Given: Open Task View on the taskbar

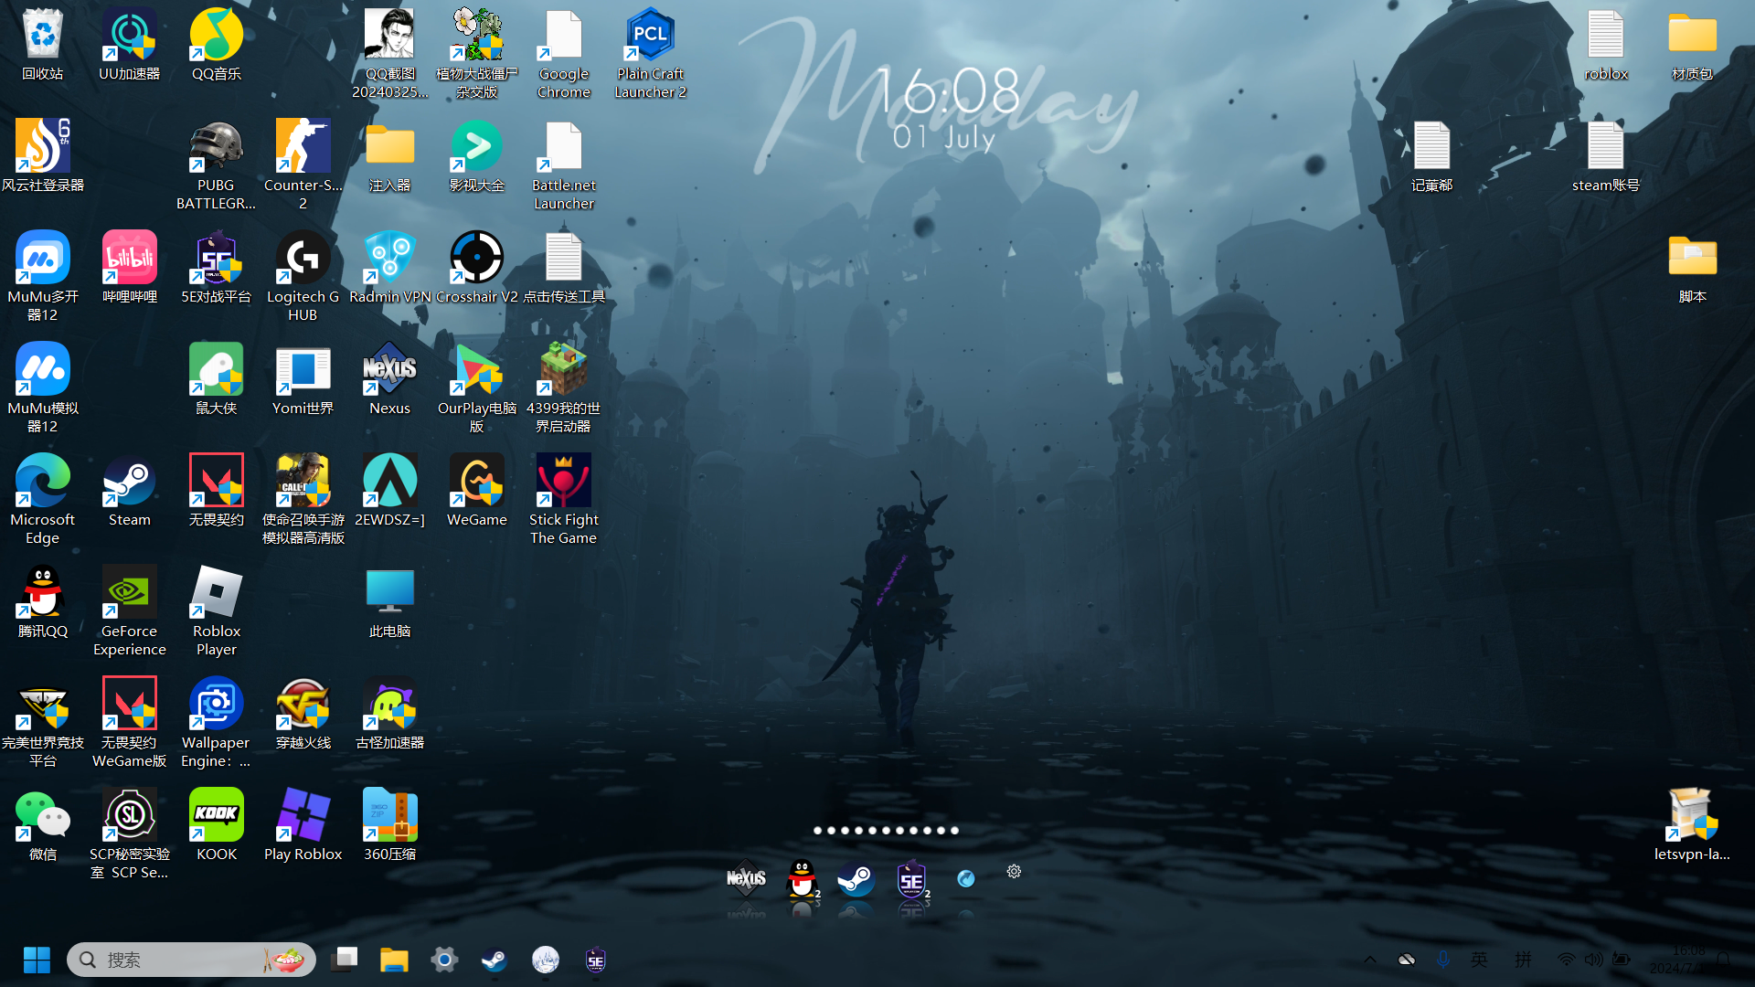Looking at the screenshot, I should click(345, 960).
